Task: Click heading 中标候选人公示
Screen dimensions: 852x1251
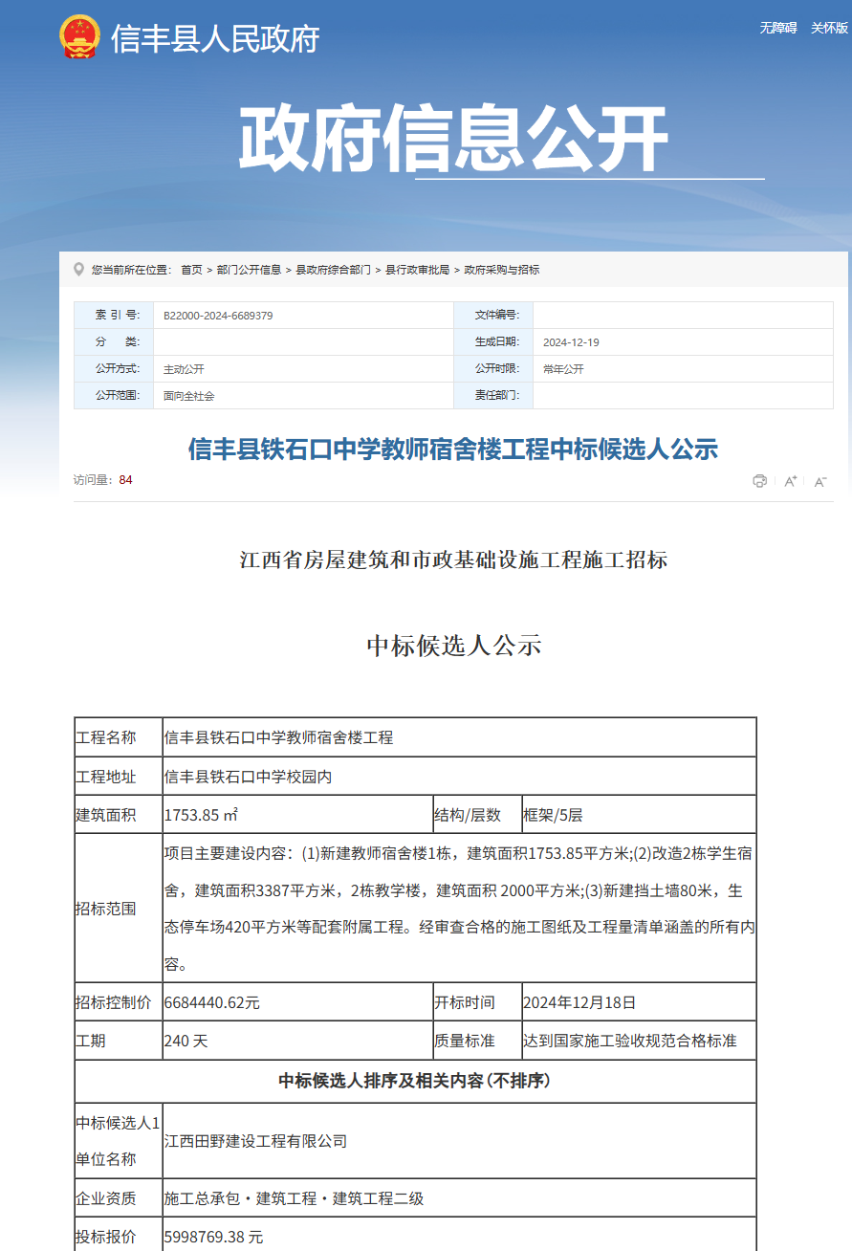Action: point(454,646)
